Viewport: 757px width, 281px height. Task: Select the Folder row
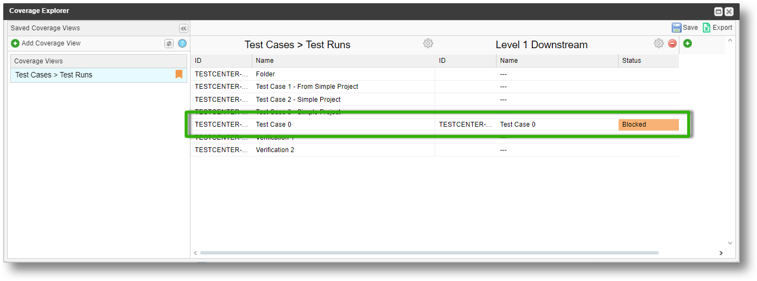pos(435,74)
